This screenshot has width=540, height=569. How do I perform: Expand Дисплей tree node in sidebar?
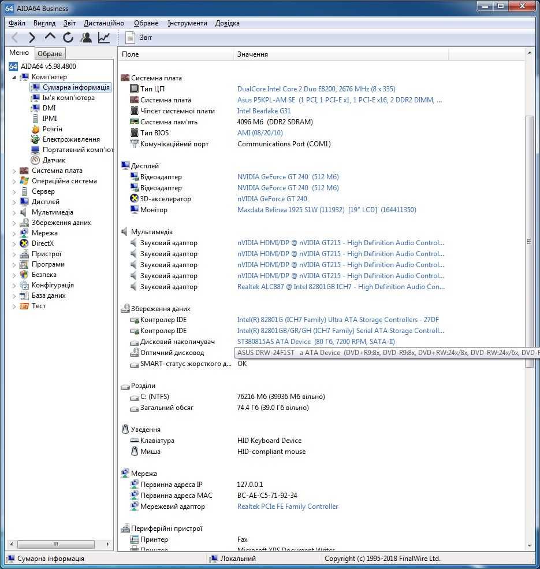pos(14,202)
